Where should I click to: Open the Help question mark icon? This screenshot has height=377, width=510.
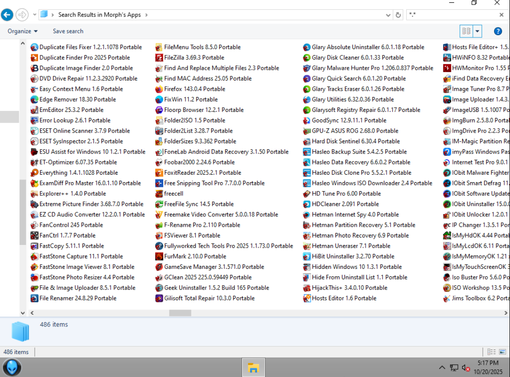(498, 31)
